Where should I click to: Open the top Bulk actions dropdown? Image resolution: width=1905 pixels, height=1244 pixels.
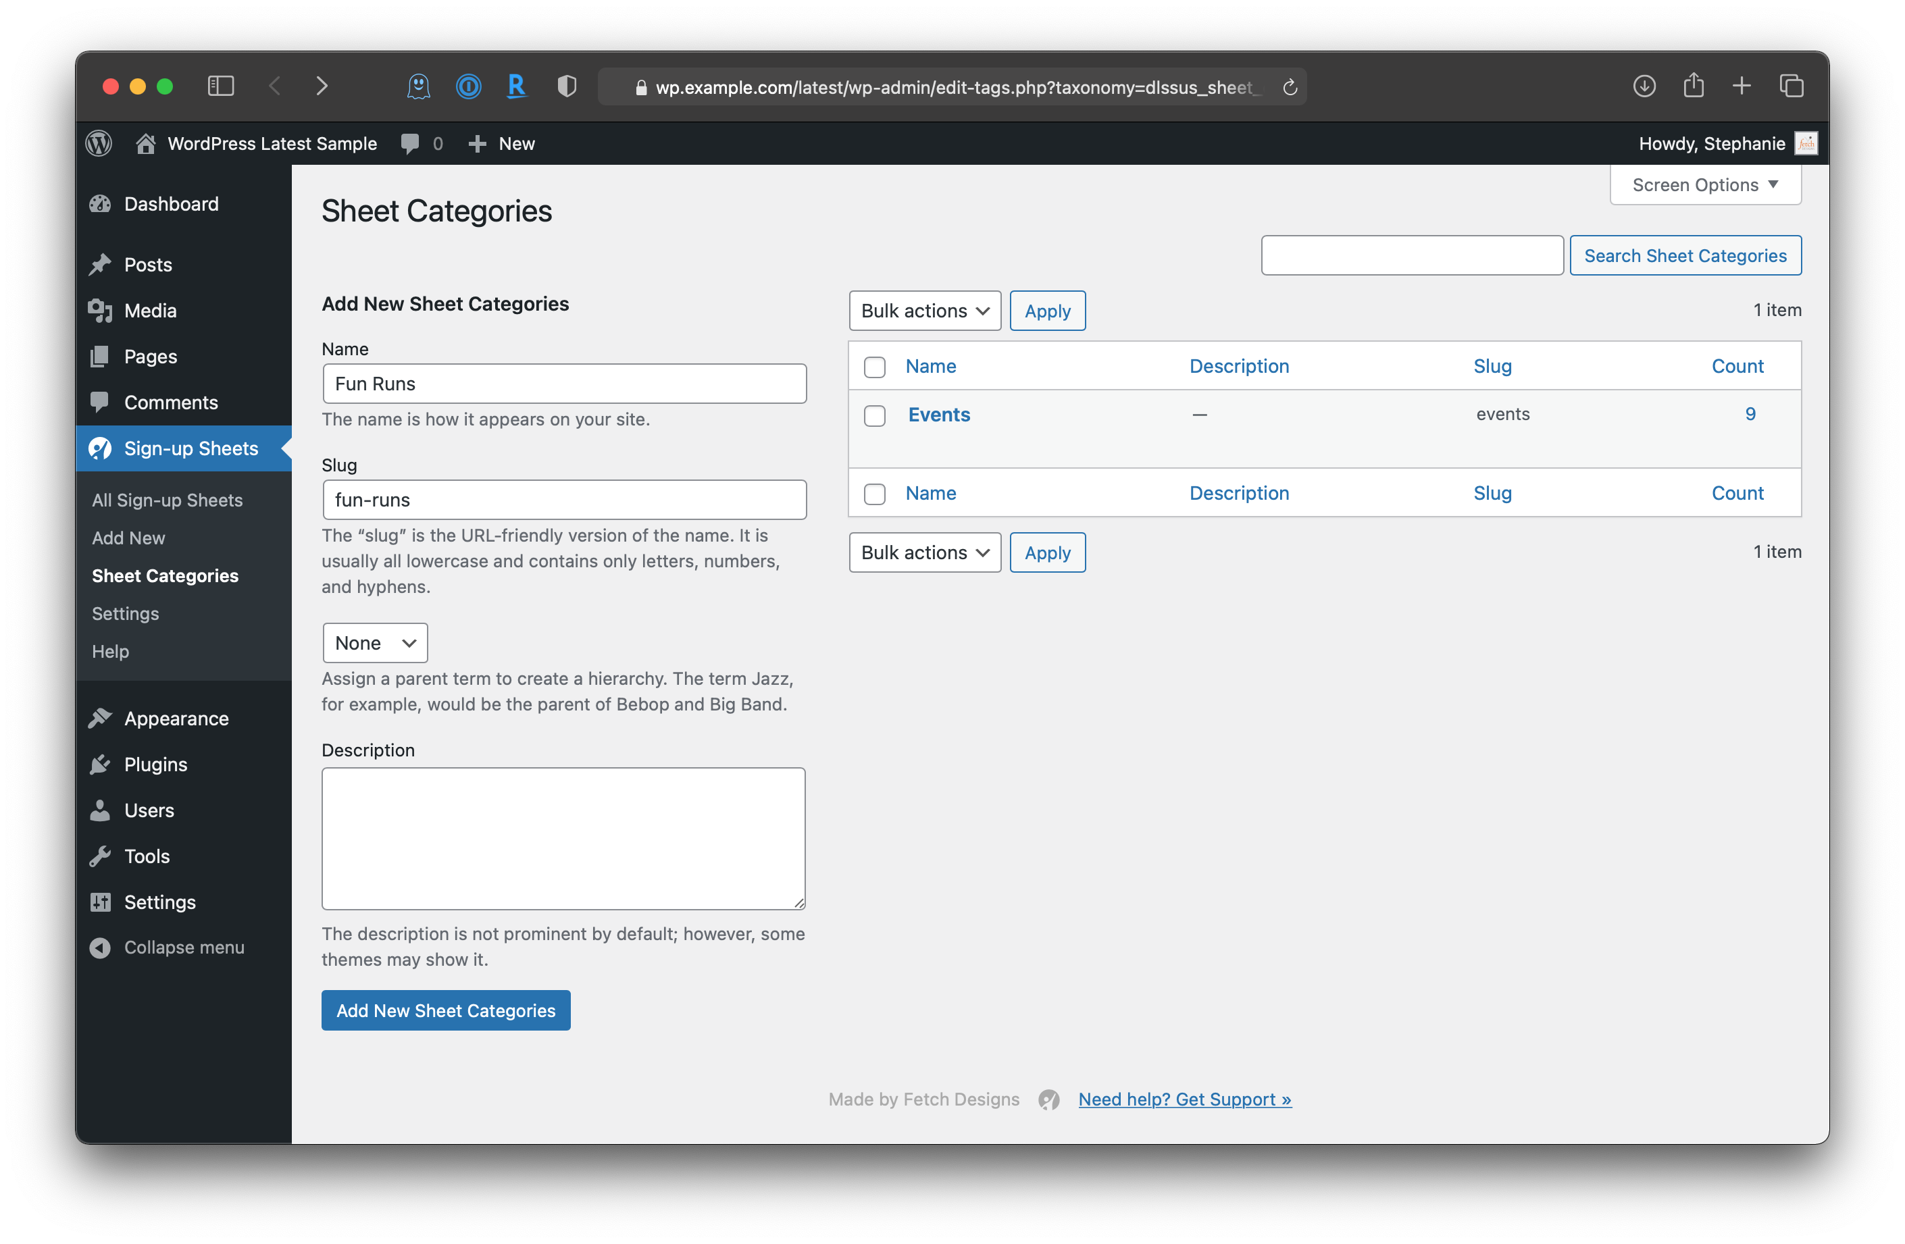click(925, 311)
